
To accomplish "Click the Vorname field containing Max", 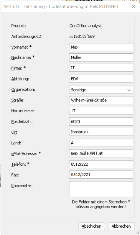I will tap(101, 47).
